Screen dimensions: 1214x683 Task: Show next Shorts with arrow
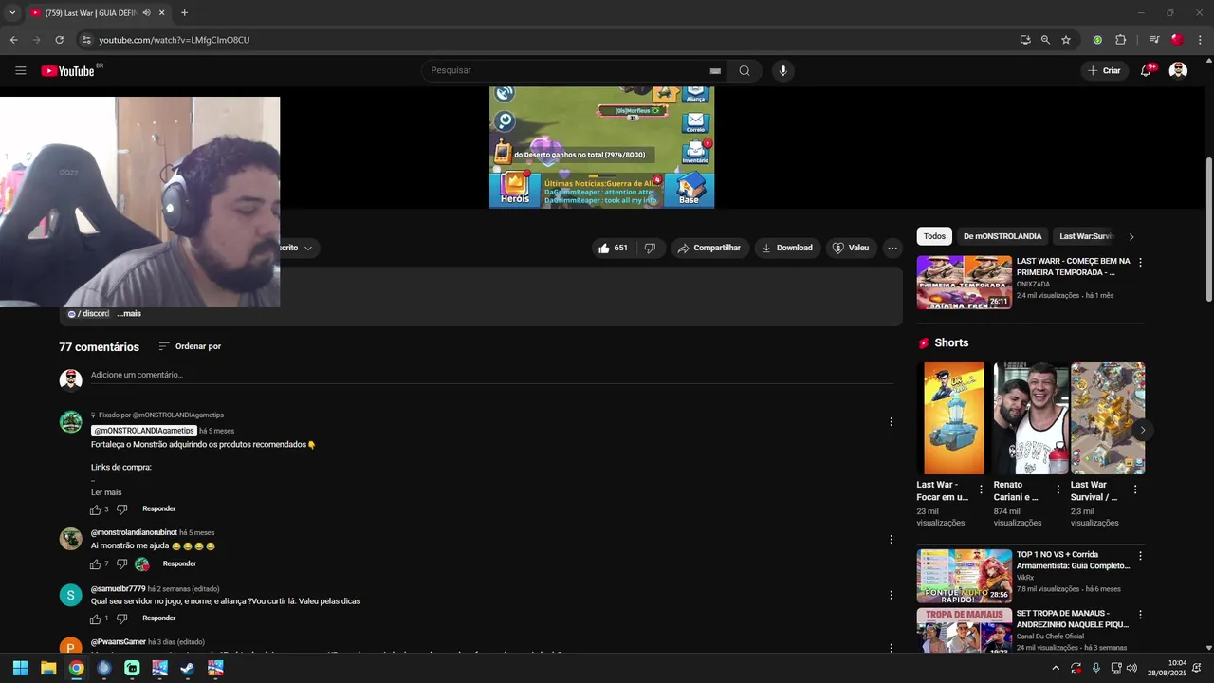(x=1142, y=430)
